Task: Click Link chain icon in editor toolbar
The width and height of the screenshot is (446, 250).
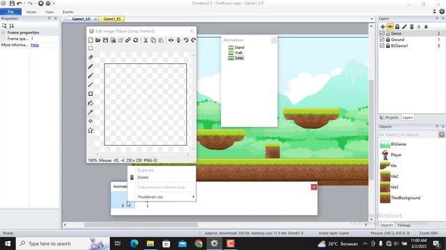Action: [x=128, y=40]
